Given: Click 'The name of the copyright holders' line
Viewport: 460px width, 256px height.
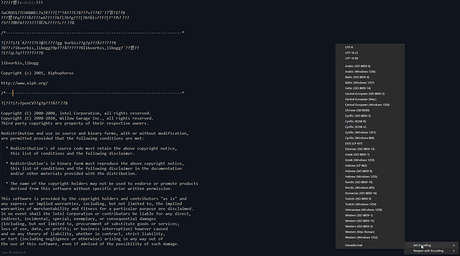Looking at the screenshot, I should click(x=102, y=184).
